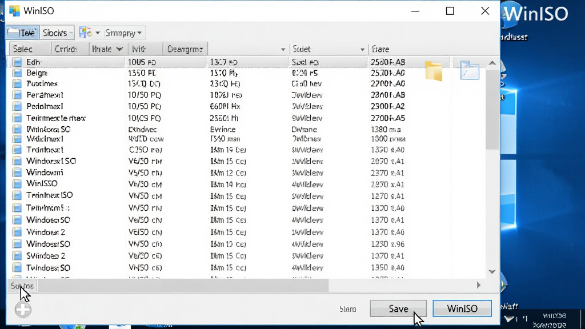
Task: Open the dropdown arrow left of Sudet header
Action: coord(283,50)
